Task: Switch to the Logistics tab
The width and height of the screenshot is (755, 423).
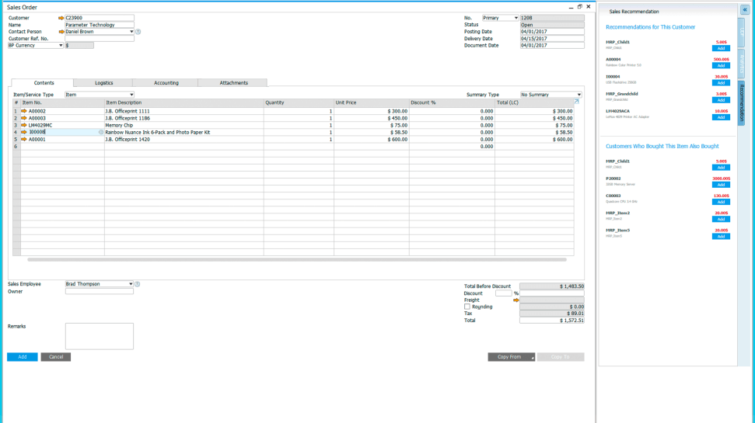Action: (103, 83)
